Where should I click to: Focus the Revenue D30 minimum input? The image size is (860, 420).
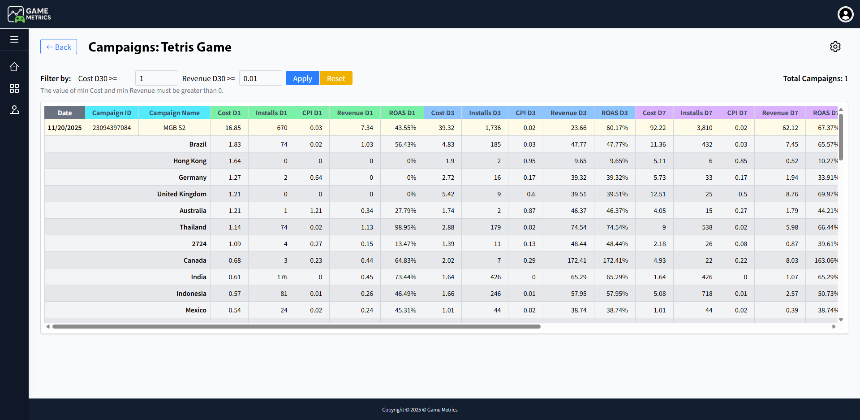[261, 78]
